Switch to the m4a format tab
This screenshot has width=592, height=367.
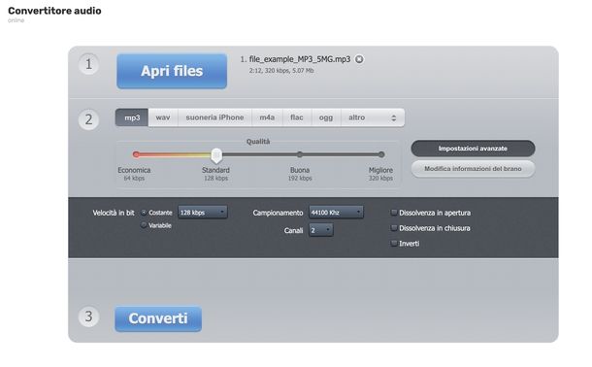tap(267, 117)
